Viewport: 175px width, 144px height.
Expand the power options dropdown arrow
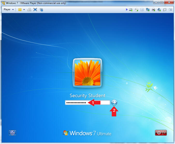[24, 10]
